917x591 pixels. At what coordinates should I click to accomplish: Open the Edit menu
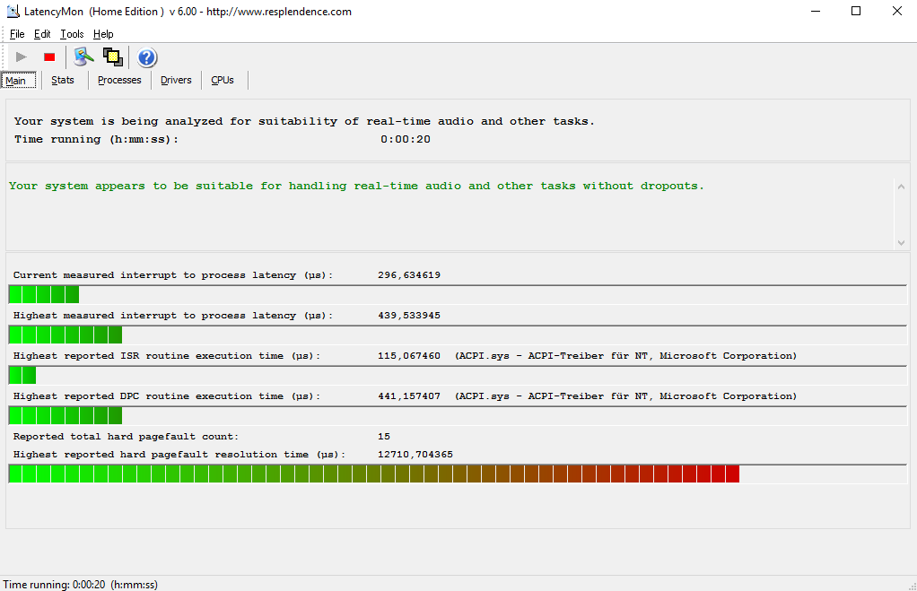[42, 34]
